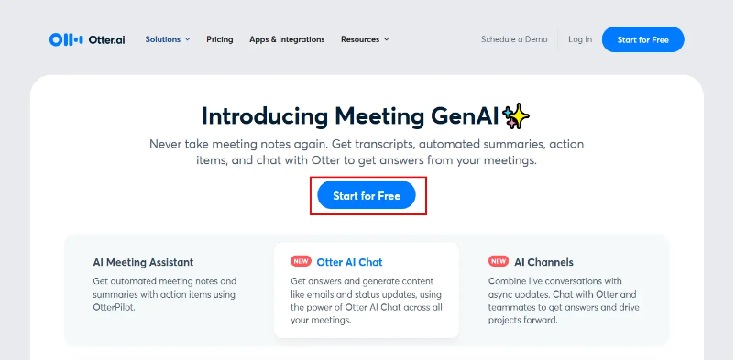Click the Otter.ai wordmark text
This screenshot has height=361, width=735.
(107, 39)
